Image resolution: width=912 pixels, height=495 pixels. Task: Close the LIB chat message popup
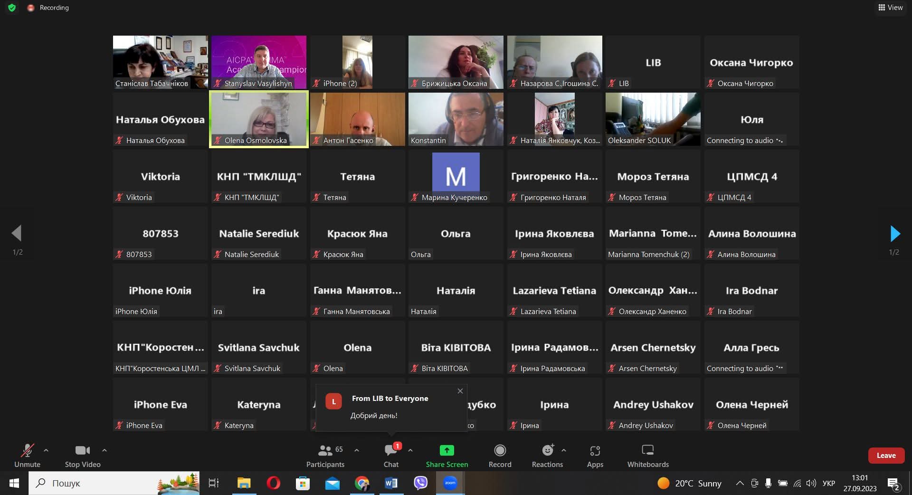point(460,391)
